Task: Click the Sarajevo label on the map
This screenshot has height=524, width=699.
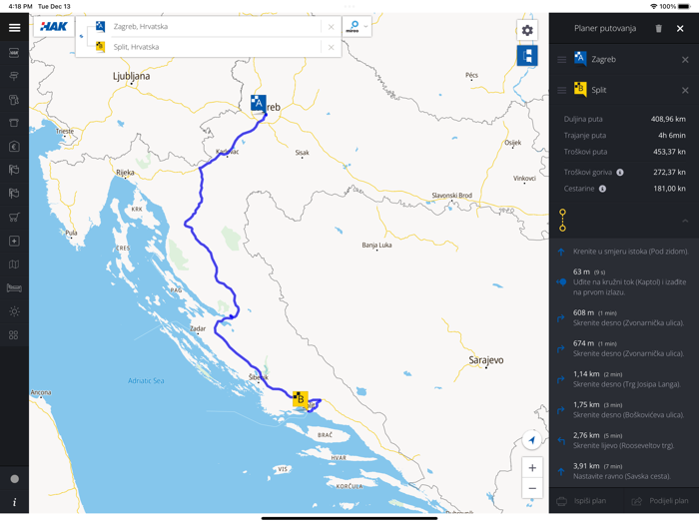Action: [x=486, y=360]
